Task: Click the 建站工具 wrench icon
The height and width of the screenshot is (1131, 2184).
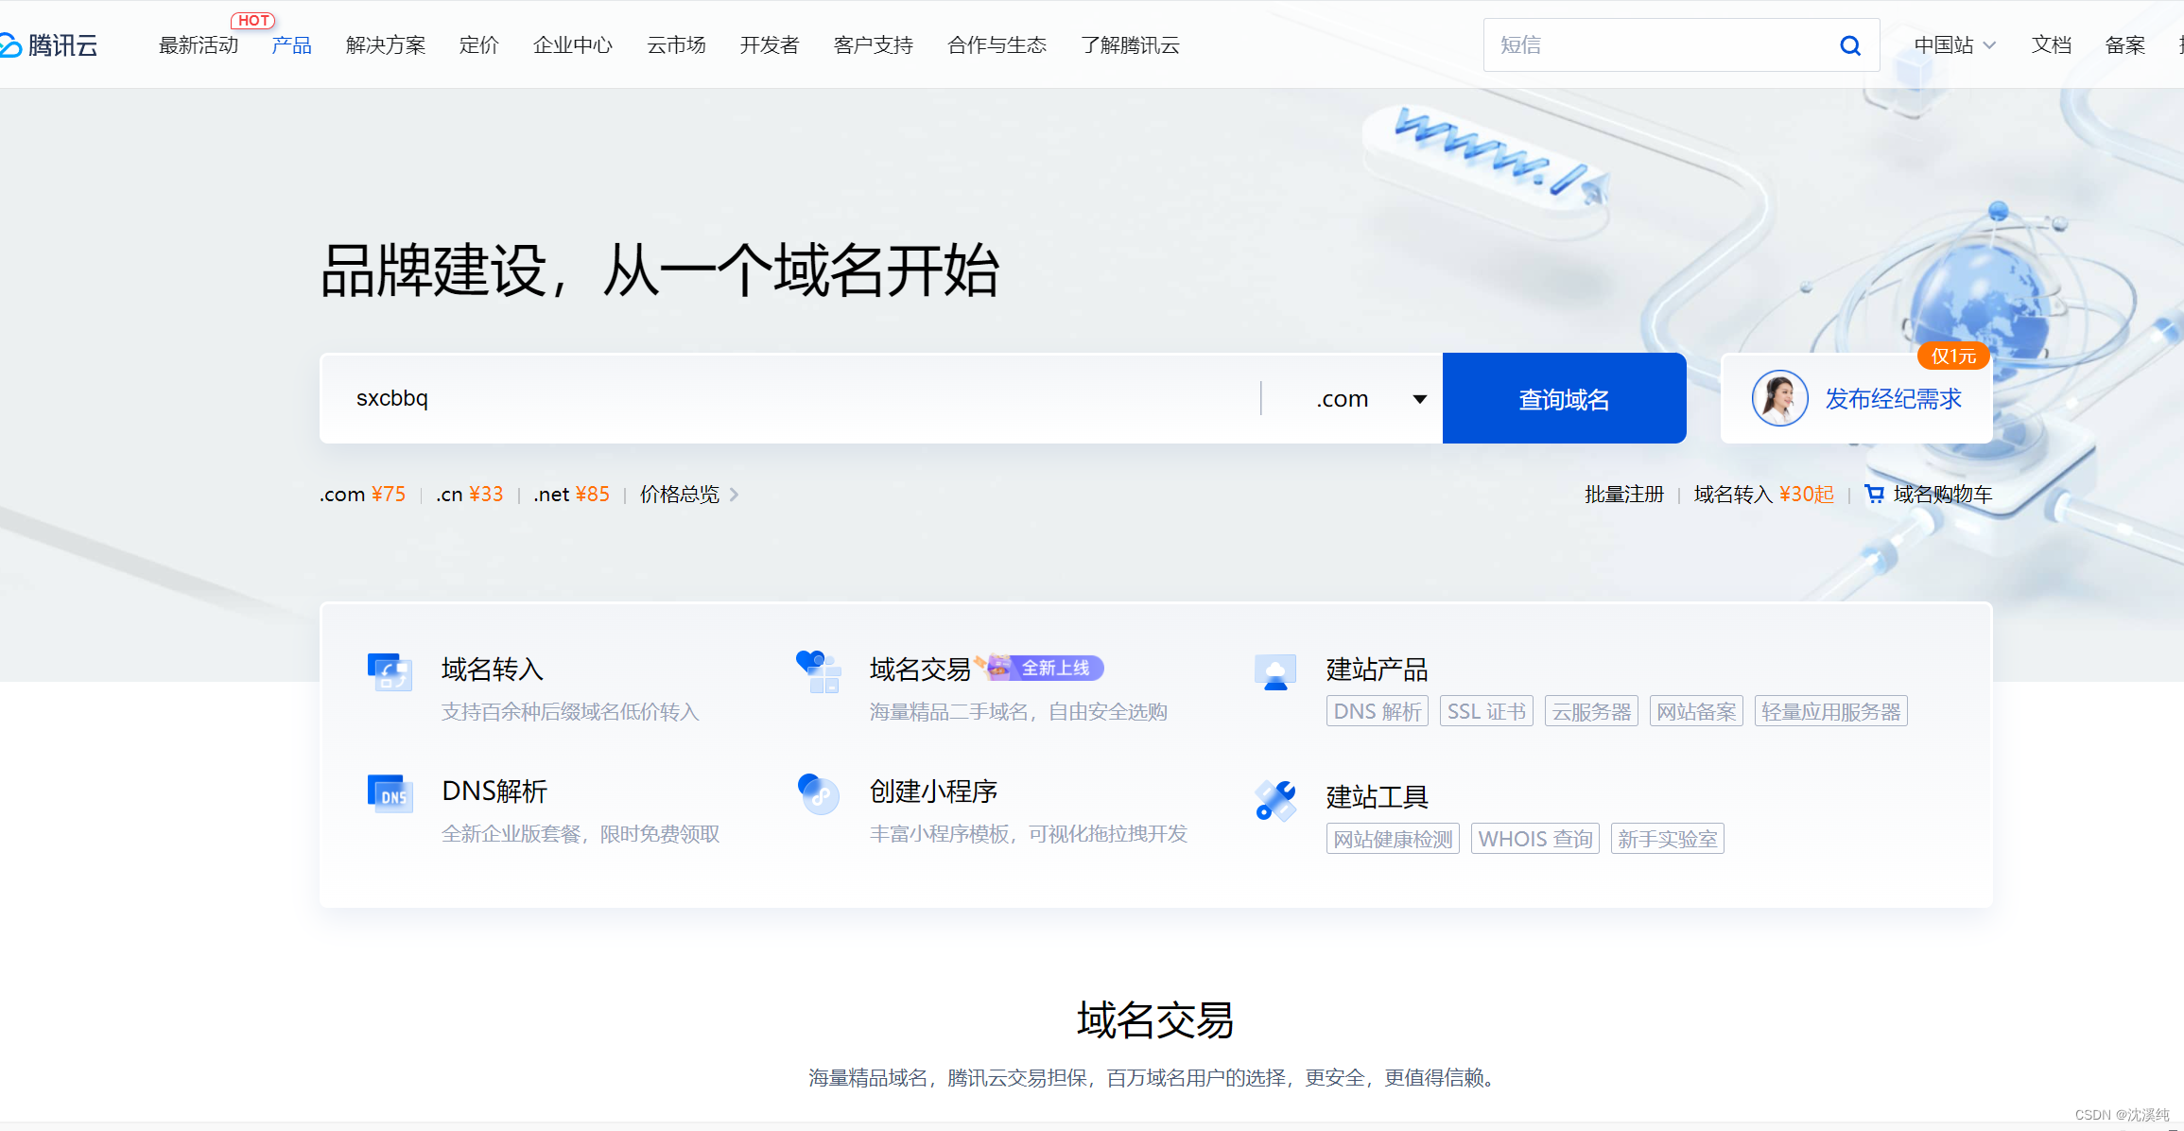Action: 1275,800
